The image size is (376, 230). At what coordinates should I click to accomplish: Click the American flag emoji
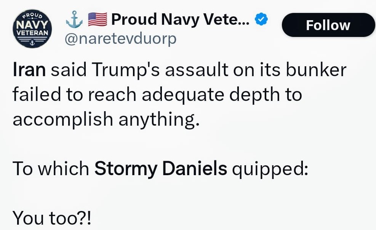click(98, 19)
